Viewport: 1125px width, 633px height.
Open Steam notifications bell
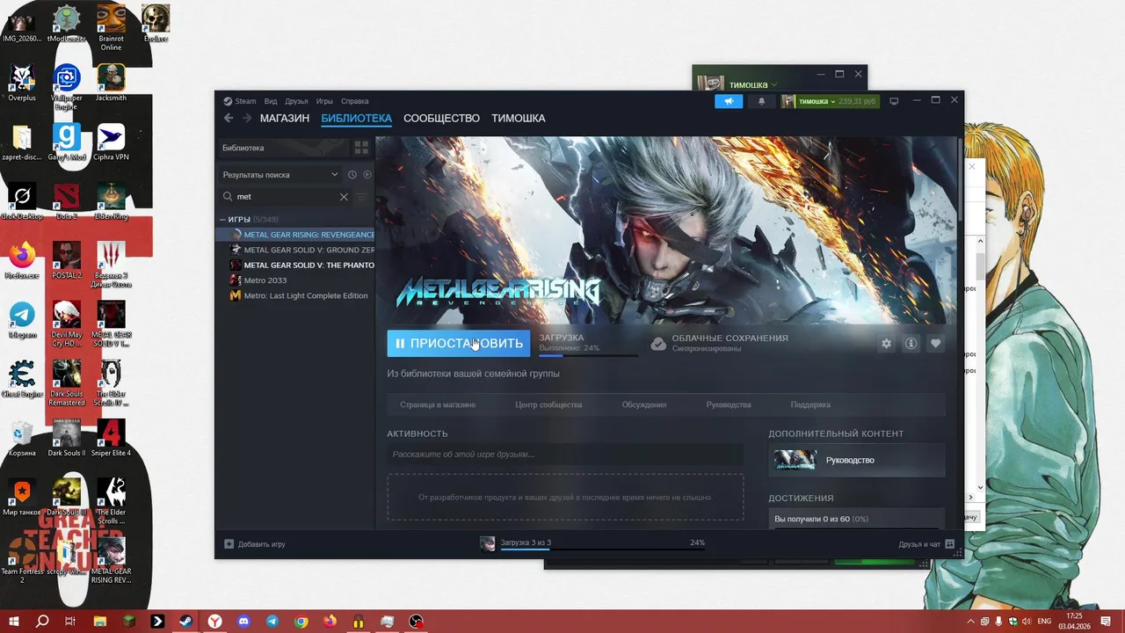pos(761,101)
